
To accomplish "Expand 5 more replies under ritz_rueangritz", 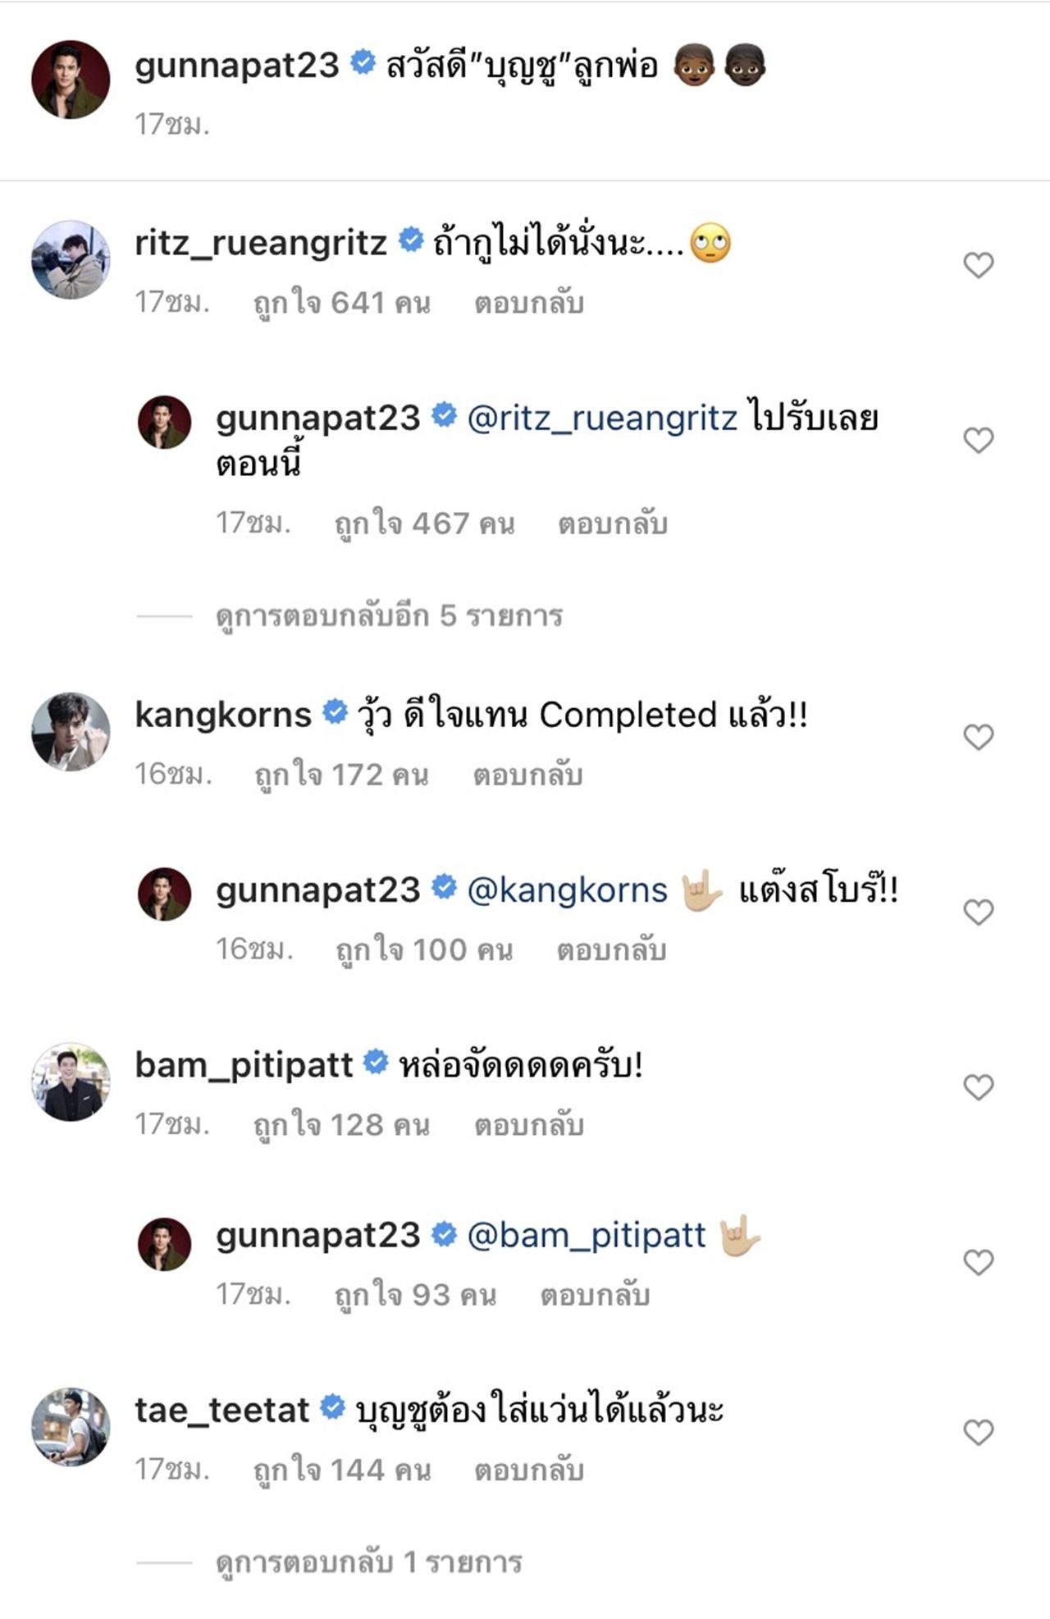I will pos(389,616).
